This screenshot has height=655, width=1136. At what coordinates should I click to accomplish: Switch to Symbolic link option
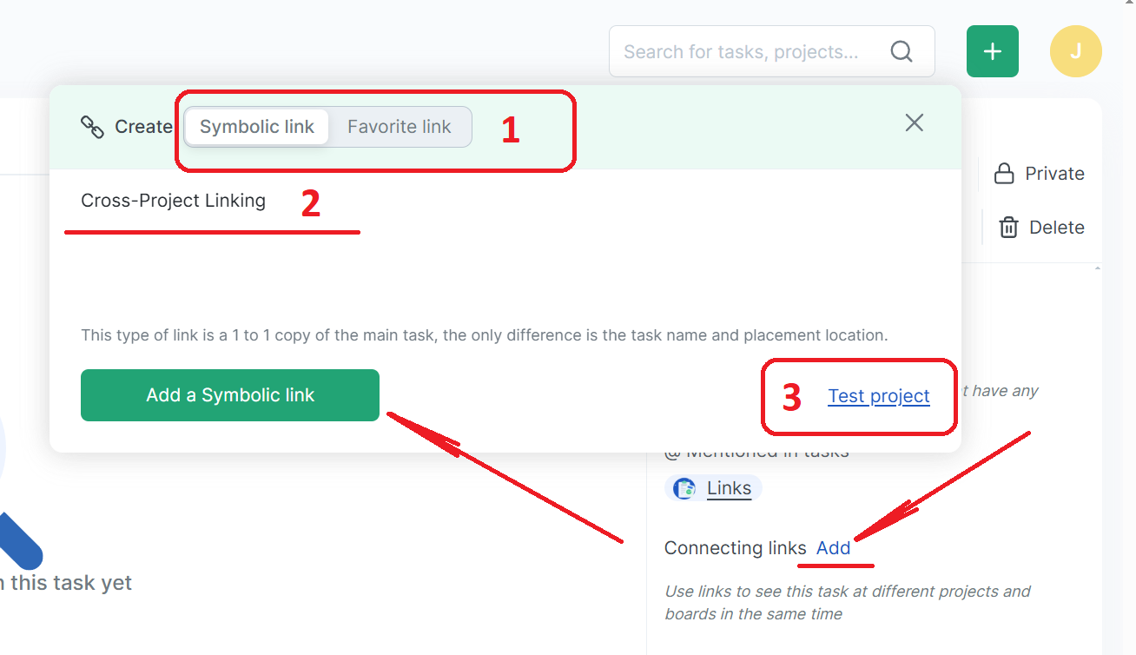click(x=257, y=127)
